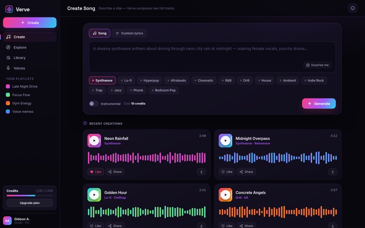Select the Trap genre chip
Image resolution: width=365 pixels, height=228 pixels.
(97, 90)
